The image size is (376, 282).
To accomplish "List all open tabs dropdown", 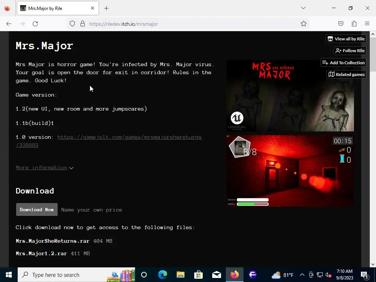I will point(303,8).
